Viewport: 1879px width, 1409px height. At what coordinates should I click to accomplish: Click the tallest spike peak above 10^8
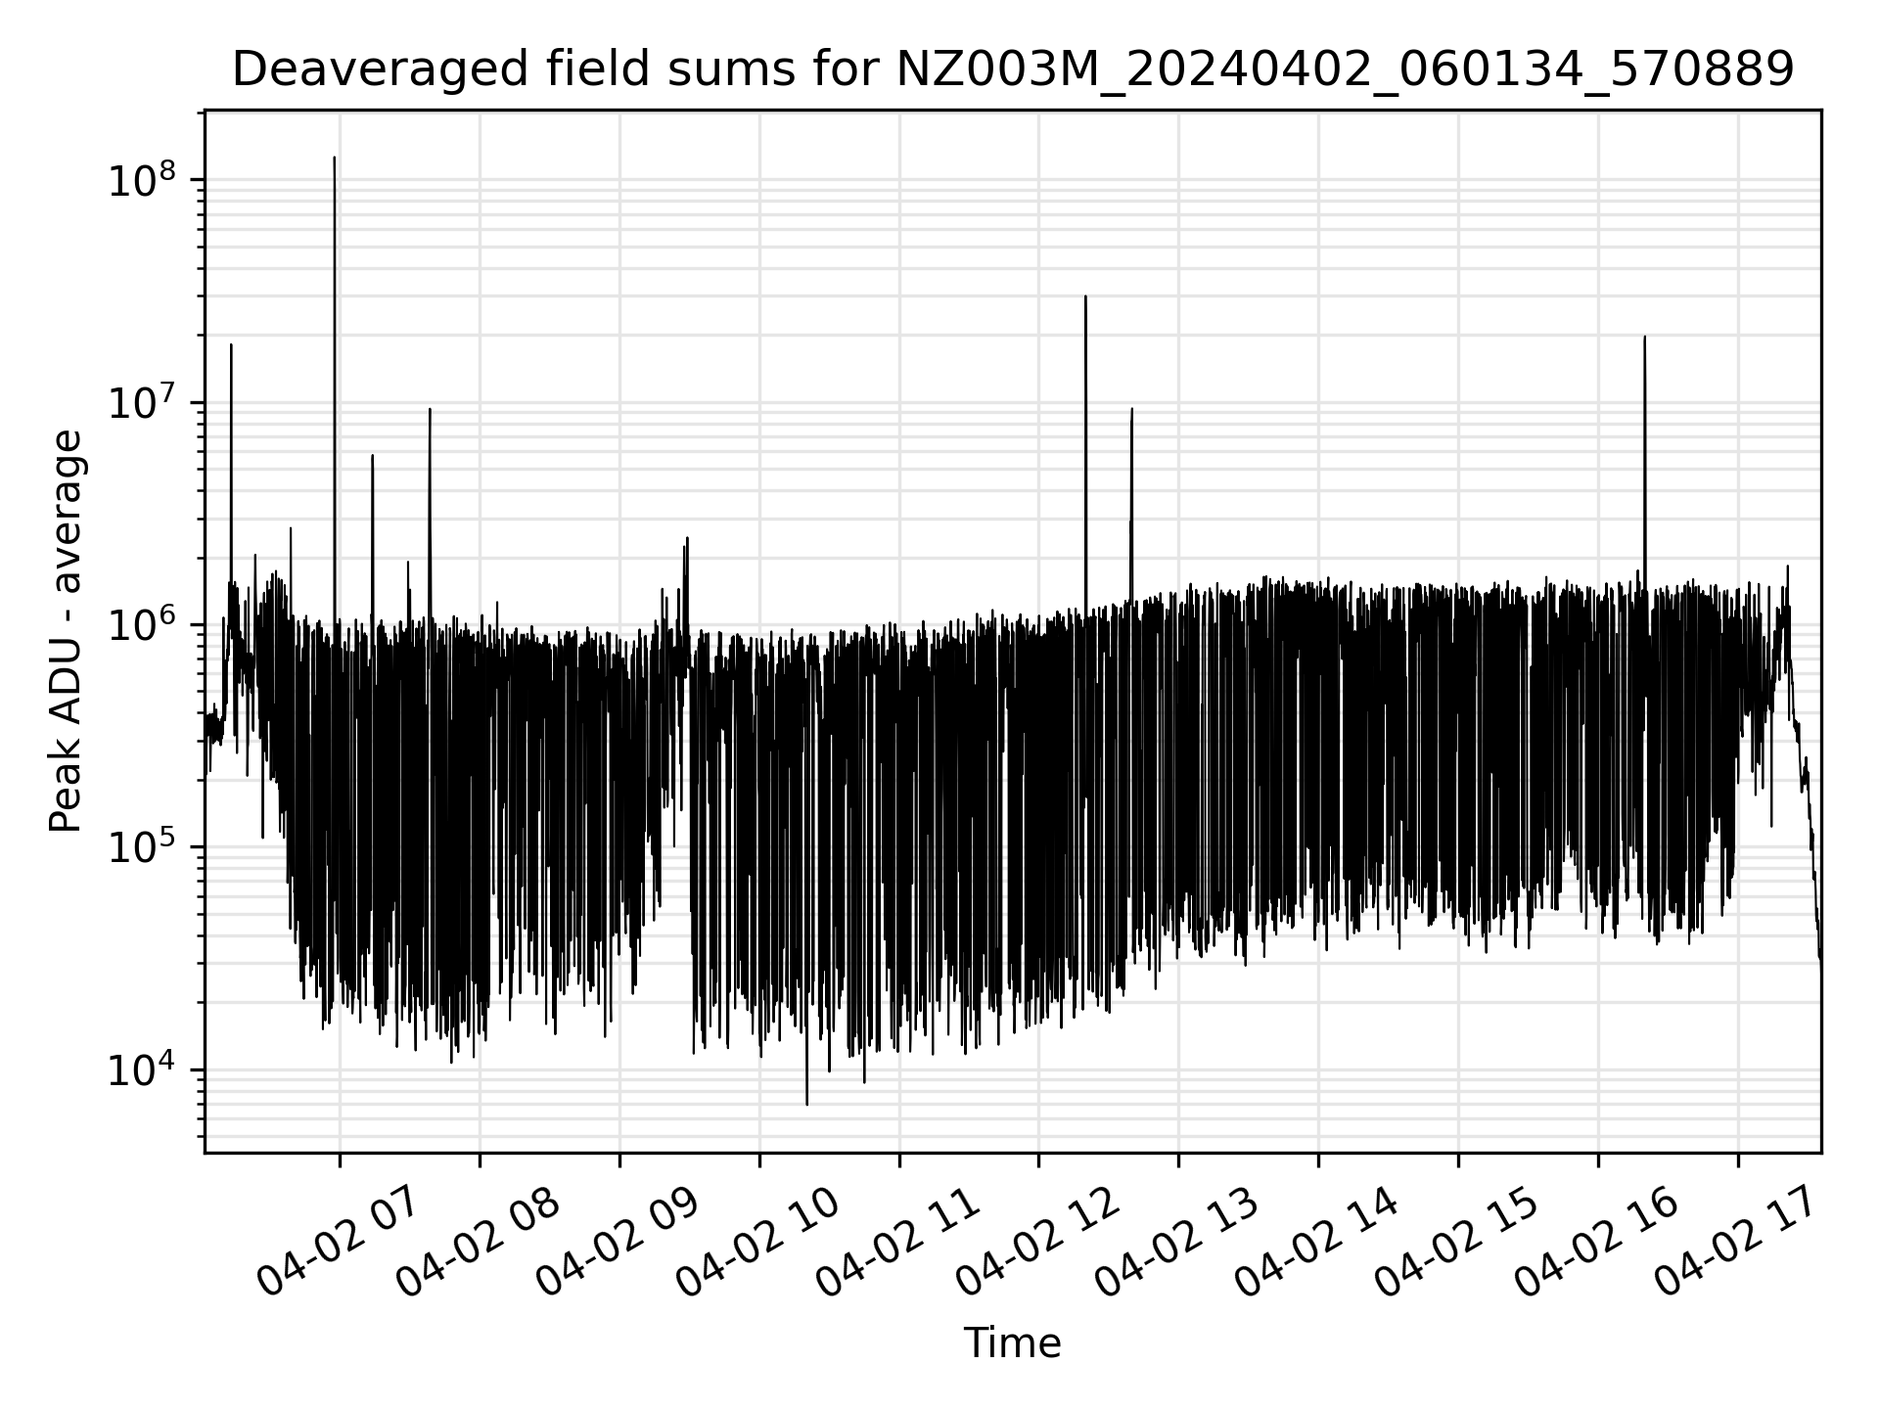pyautogui.click(x=335, y=158)
